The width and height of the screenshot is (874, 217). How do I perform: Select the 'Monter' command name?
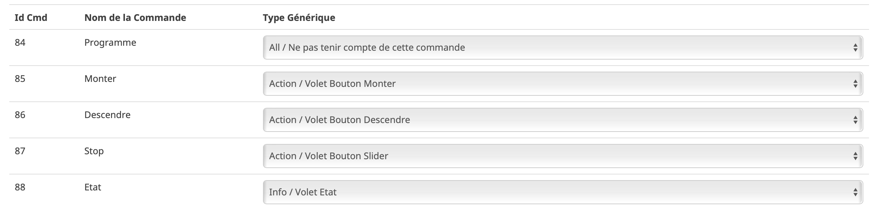(x=100, y=79)
